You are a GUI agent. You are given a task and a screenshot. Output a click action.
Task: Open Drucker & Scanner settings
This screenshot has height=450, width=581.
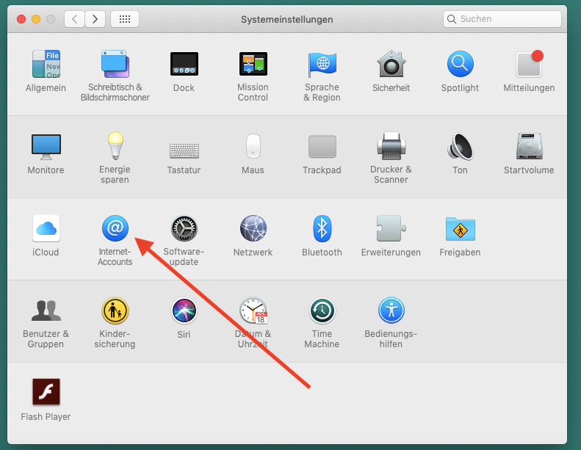(391, 147)
